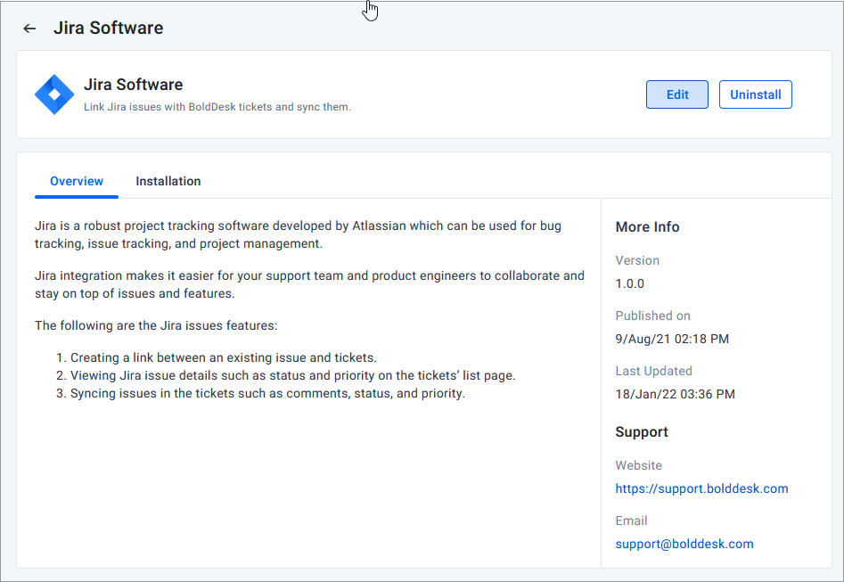
Task: Click the Uninstall button
Action: pyautogui.click(x=755, y=94)
